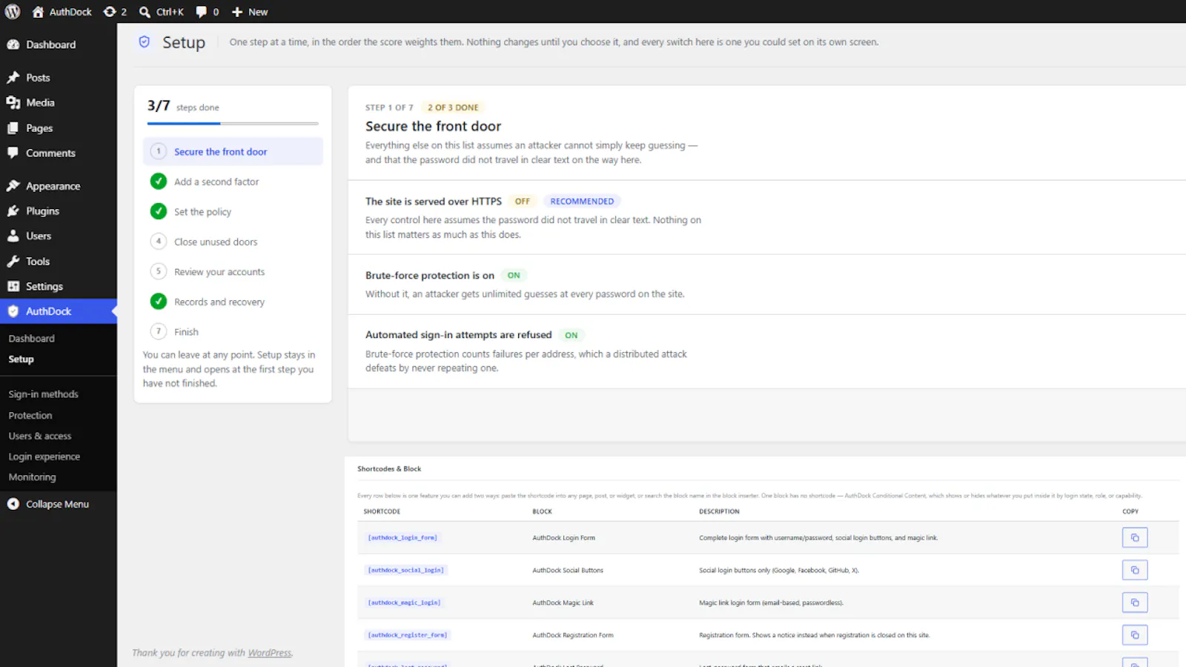Click the AuthDock shield icon in sidebar
This screenshot has width=1186, height=667.
point(13,311)
